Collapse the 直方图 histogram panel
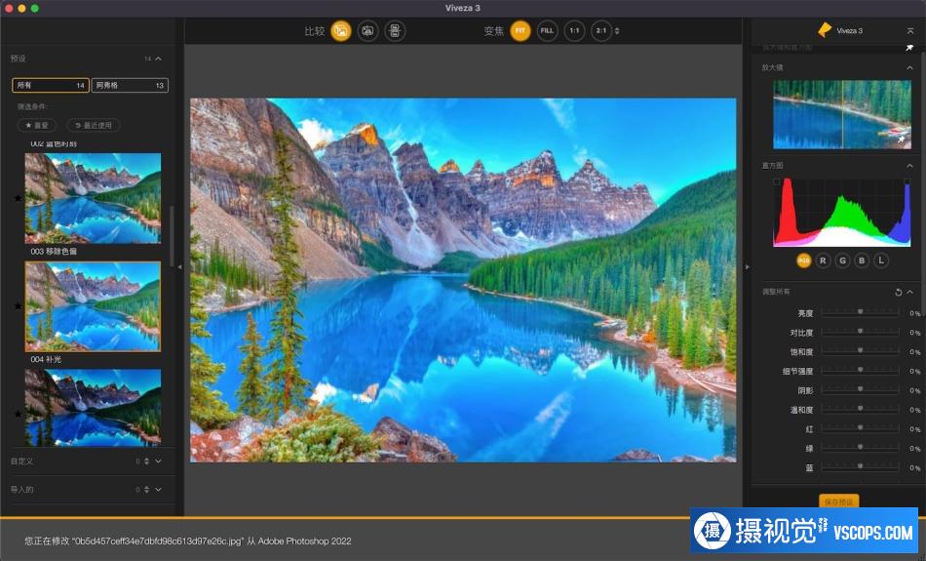The width and height of the screenshot is (926, 561). click(909, 166)
